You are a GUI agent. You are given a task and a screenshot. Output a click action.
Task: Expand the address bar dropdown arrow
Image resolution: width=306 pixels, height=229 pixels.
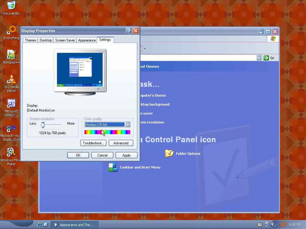[x=259, y=58]
